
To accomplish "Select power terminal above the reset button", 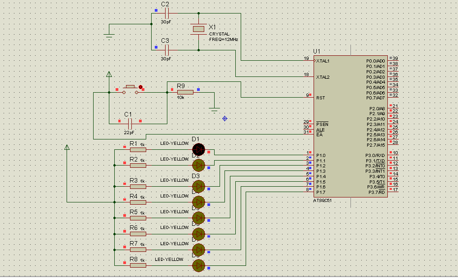I will (x=109, y=75).
